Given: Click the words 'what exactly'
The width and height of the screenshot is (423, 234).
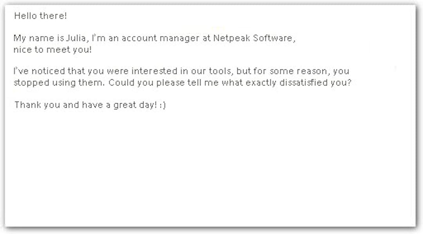Looking at the screenshot, I should (x=249, y=82).
